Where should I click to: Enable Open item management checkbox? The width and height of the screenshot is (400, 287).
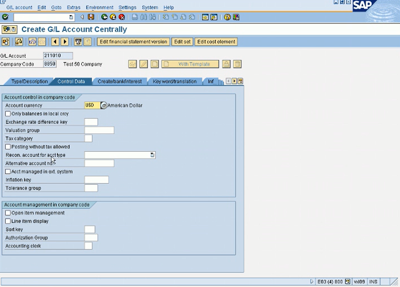click(8, 213)
